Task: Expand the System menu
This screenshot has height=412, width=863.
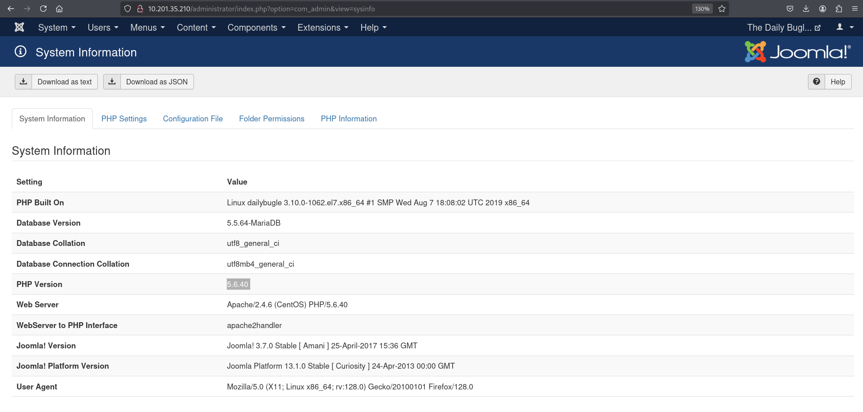Action: (x=57, y=28)
